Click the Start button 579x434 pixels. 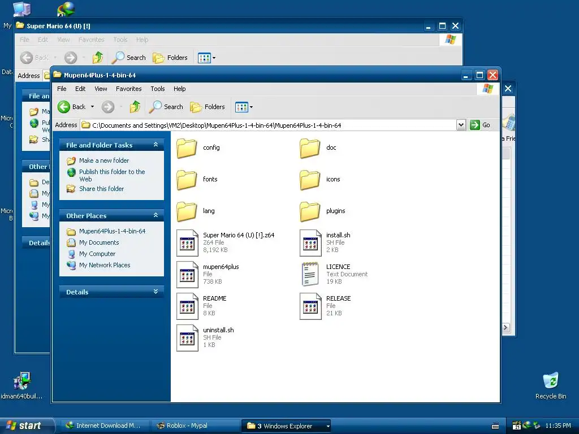(x=27, y=426)
